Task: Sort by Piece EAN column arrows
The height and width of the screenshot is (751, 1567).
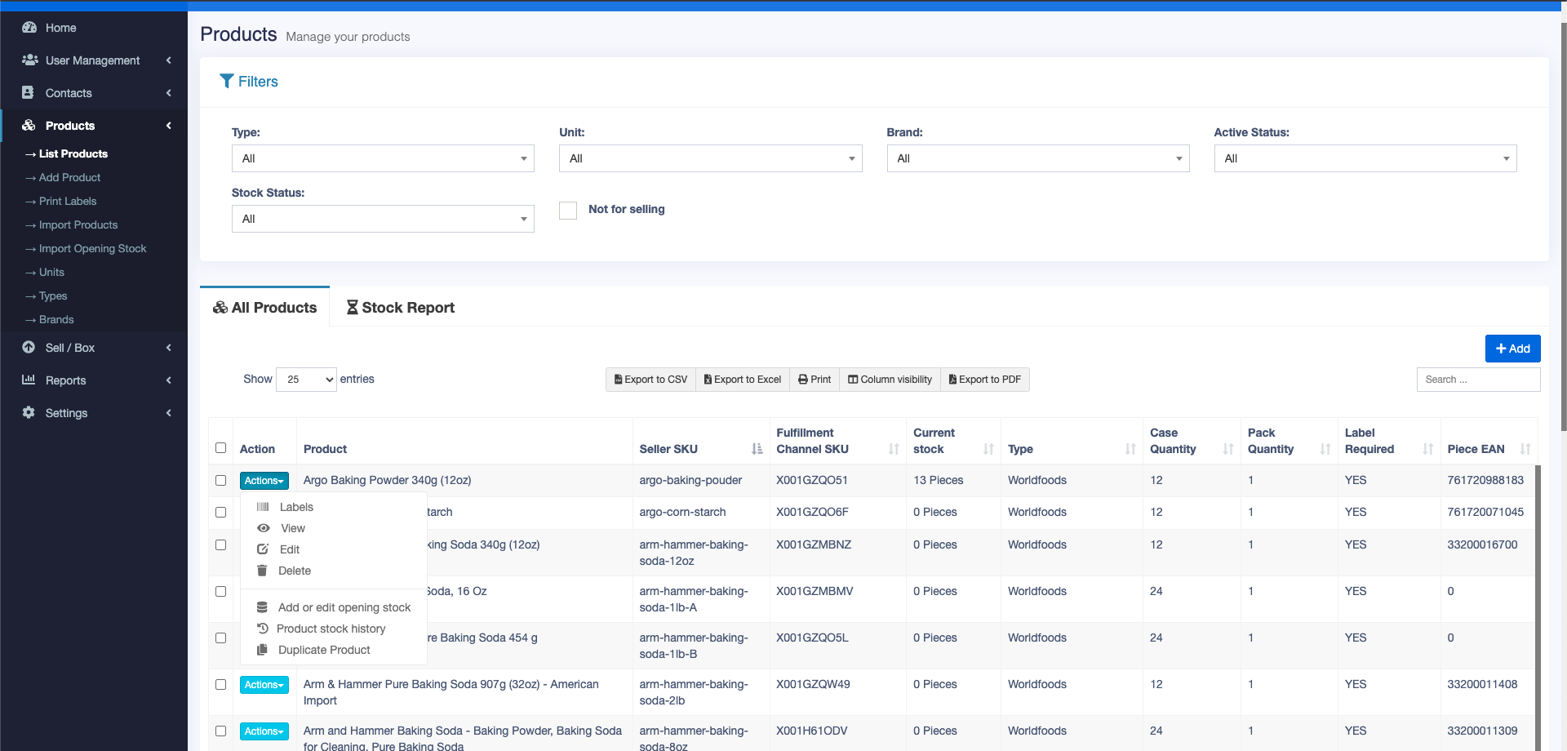Action: pos(1526,449)
